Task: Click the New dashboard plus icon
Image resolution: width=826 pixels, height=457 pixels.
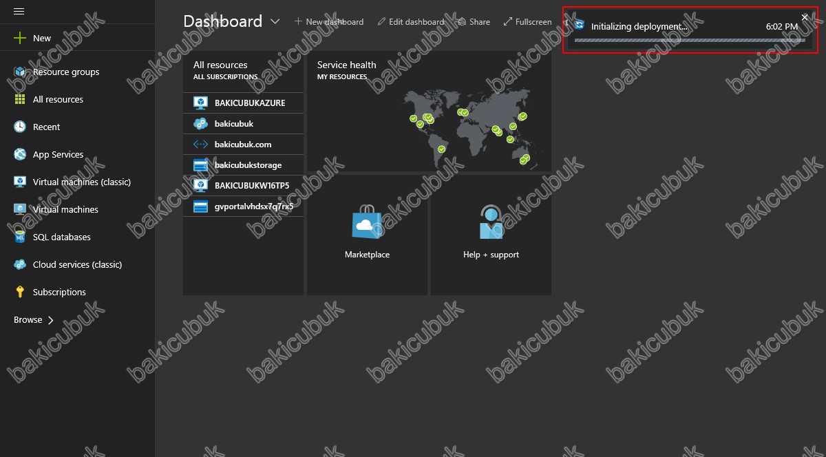Action: coord(298,21)
